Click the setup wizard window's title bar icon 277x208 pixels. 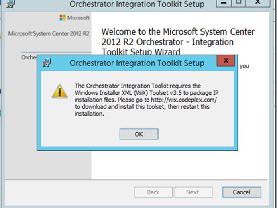pos(10,4)
